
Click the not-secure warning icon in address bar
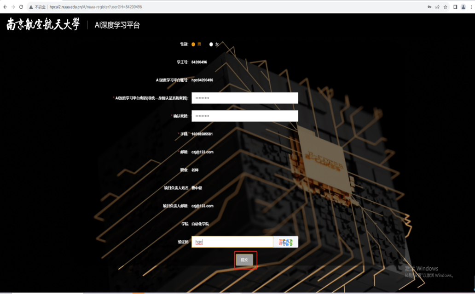(31, 7)
